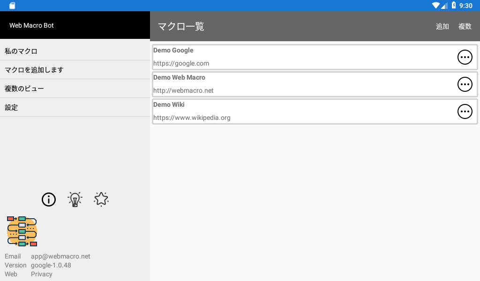
Task: Choose マクロを追加します in sidebar
Action: (75, 70)
